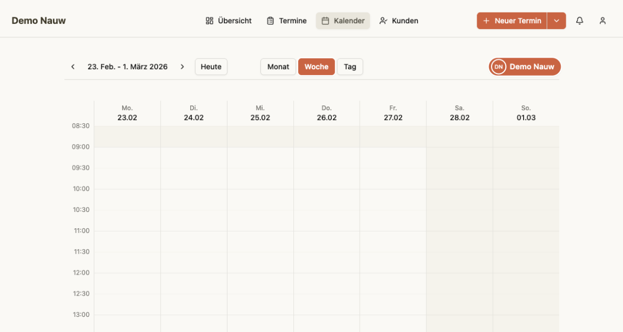Click the Friday 12:00 calendar slot
This screenshot has height=332, width=623.
(x=393, y=283)
